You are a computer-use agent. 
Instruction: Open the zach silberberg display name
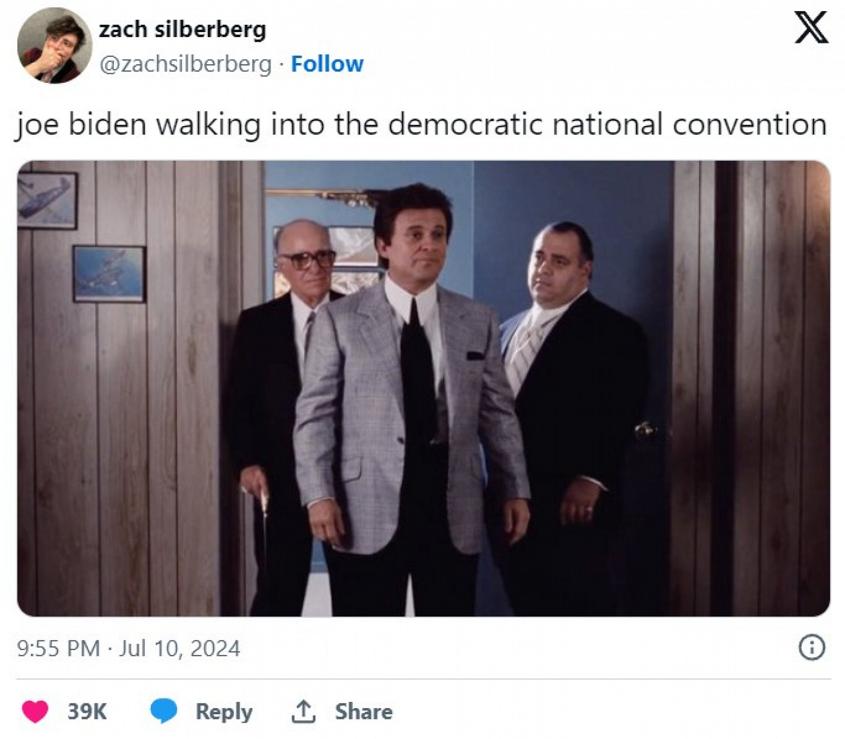[x=183, y=29]
